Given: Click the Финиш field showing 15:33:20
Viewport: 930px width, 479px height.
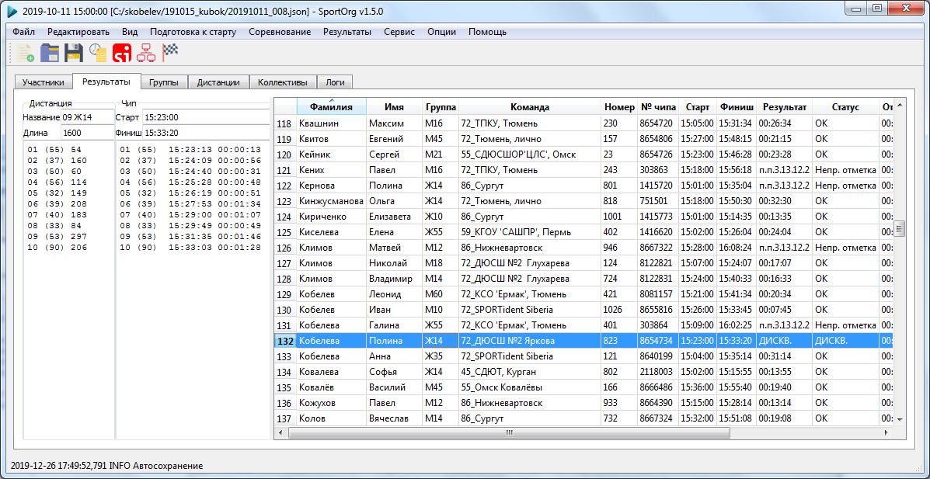Looking at the screenshot, I should 206,132.
